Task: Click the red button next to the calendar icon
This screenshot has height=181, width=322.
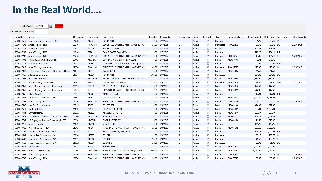Action: coord(59,26)
